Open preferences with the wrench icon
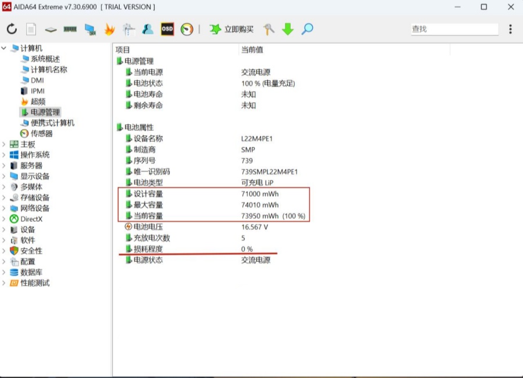This screenshot has width=523, height=378. (x=268, y=30)
